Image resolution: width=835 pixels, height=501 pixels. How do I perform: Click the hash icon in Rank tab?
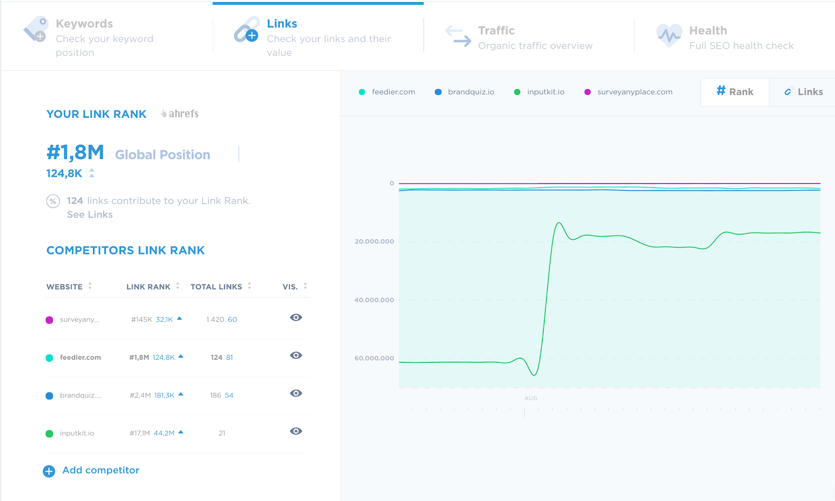click(x=721, y=91)
